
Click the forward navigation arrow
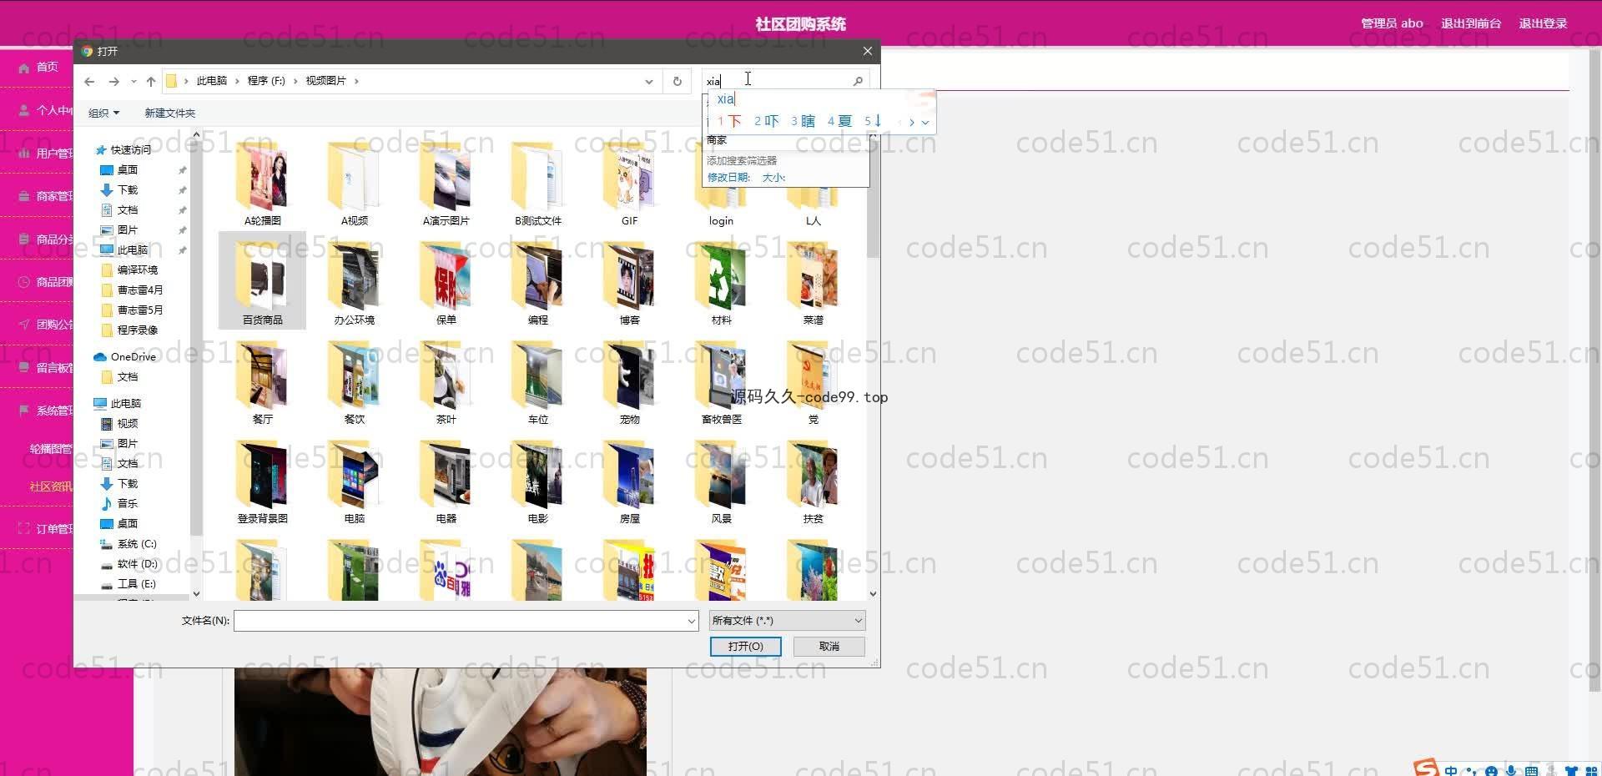(114, 81)
